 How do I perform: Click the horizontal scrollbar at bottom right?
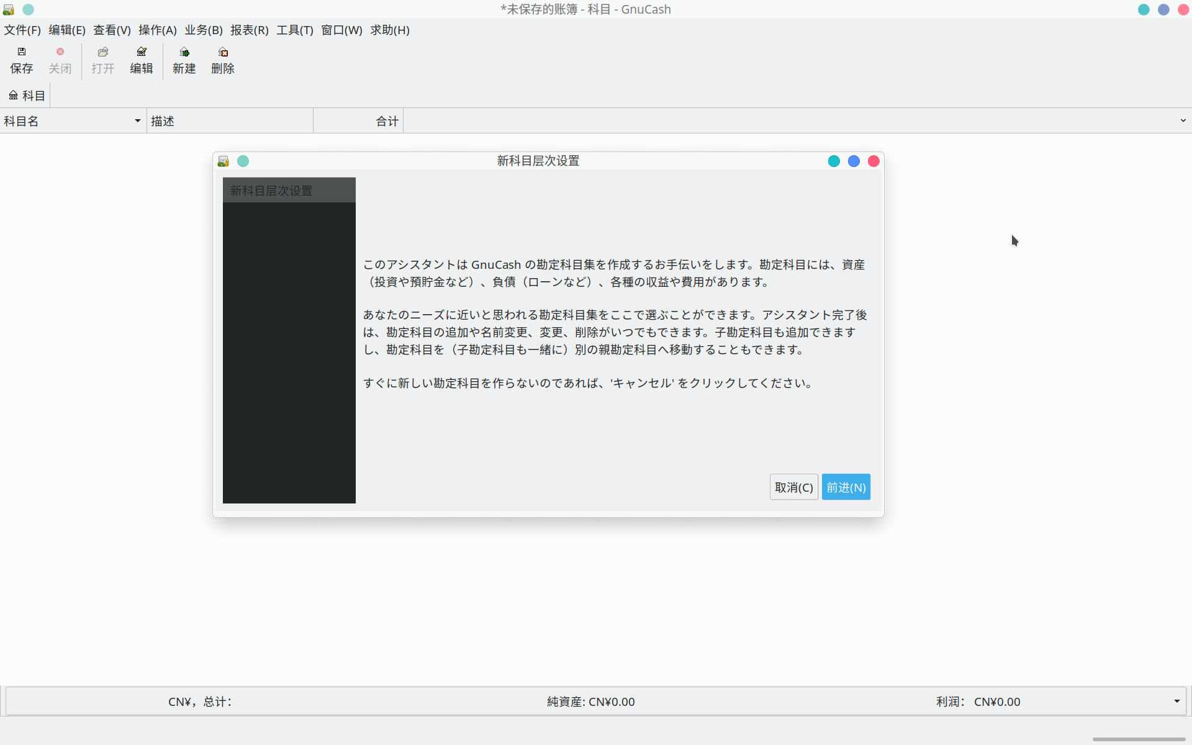[1139, 739]
